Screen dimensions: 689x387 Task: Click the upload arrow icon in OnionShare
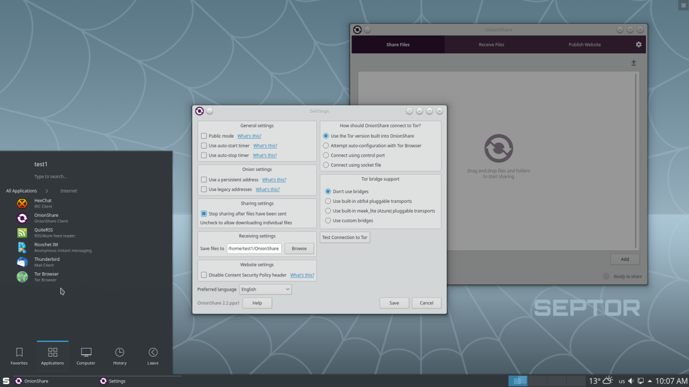pyautogui.click(x=634, y=63)
